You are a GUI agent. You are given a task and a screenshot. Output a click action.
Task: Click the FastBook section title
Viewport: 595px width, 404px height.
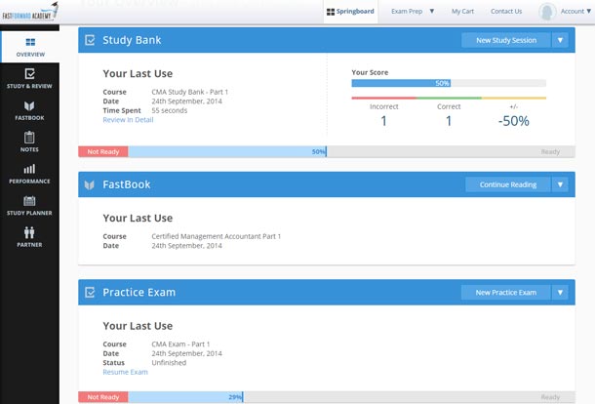127,184
